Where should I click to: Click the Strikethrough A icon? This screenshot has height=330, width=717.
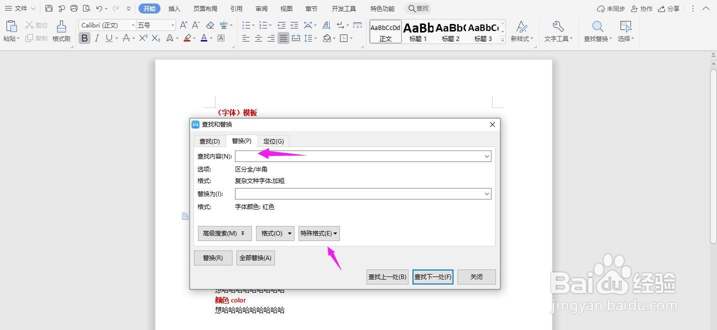coord(126,38)
